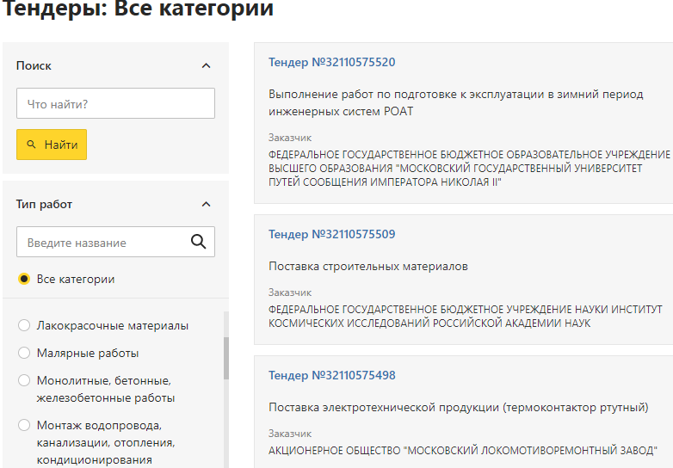Click the Тендеры: Все категории heading
Viewport: 673px width, 468px height.
pyautogui.click(x=139, y=8)
